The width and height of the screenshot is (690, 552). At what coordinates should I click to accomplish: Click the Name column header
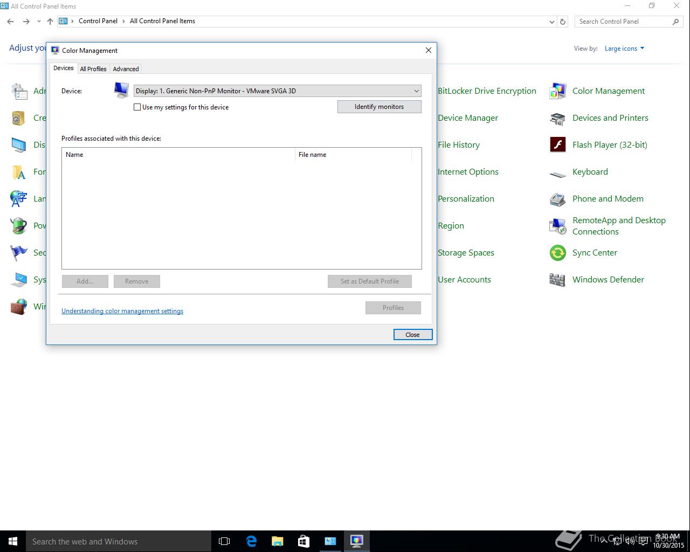coord(178,155)
